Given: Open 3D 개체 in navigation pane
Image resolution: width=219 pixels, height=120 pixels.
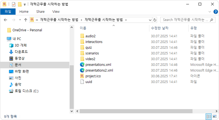Looking at the screenshot, I should pyautogui.click(x=21, y=45).
